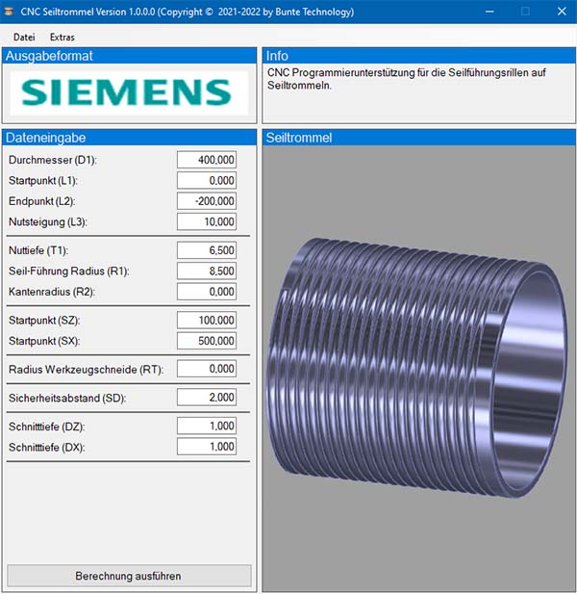Click the Schnitttiefe (DX) input field
The image size is (577, 594).
coord(207,447)
